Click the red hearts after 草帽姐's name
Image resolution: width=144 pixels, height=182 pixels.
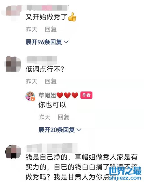tap(67, 95)
